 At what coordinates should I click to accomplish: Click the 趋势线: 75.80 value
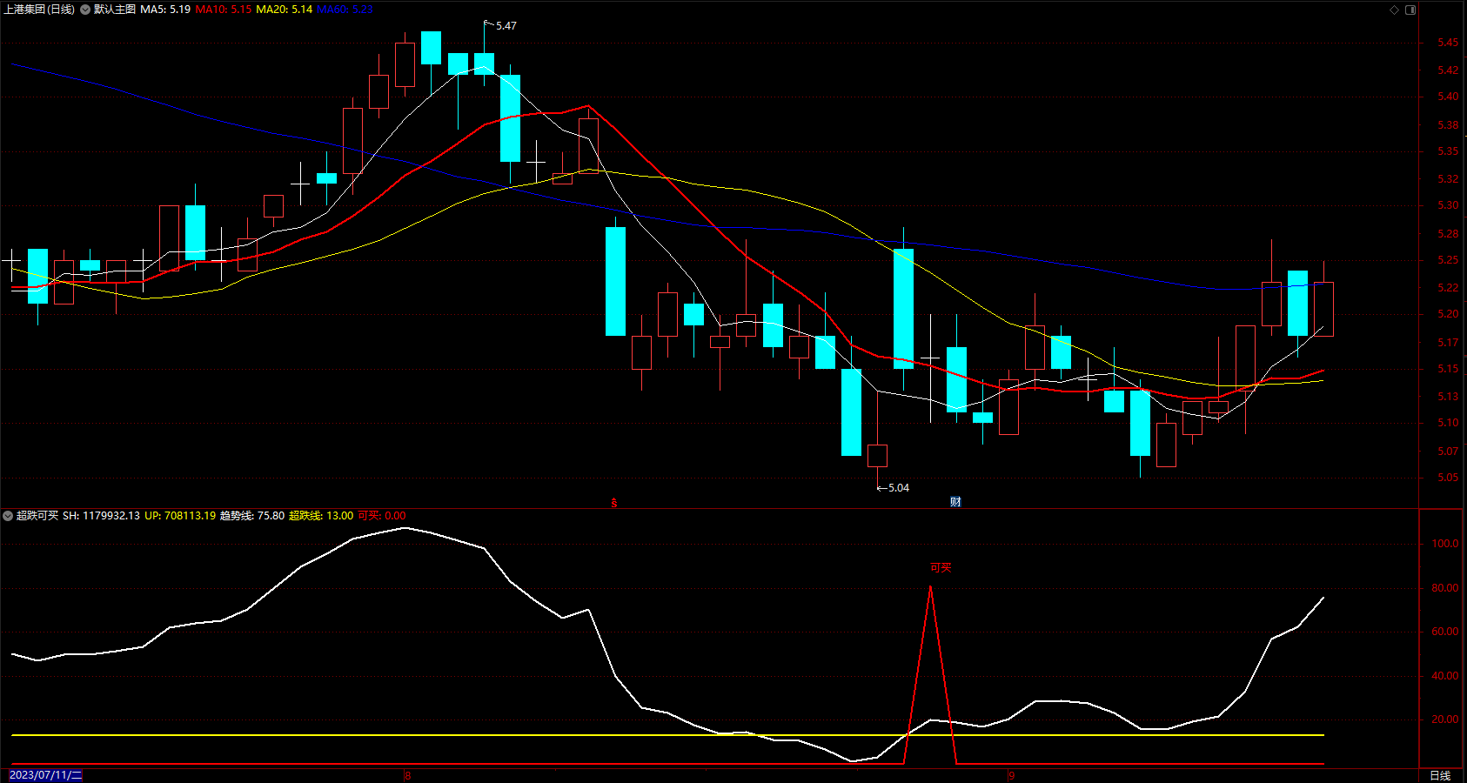click(x=252, y=516)
